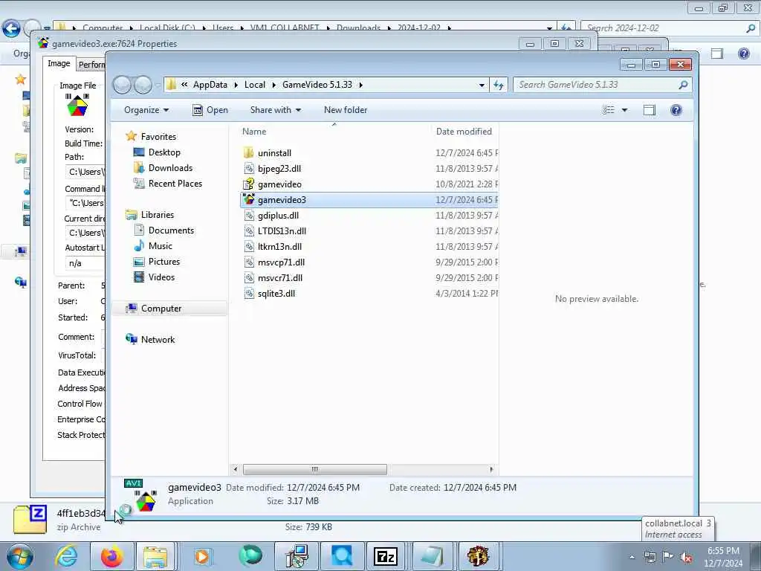
Task: Select the msvcr71.dll file icon
Action: pyautogui.click(x=248, y=278)
